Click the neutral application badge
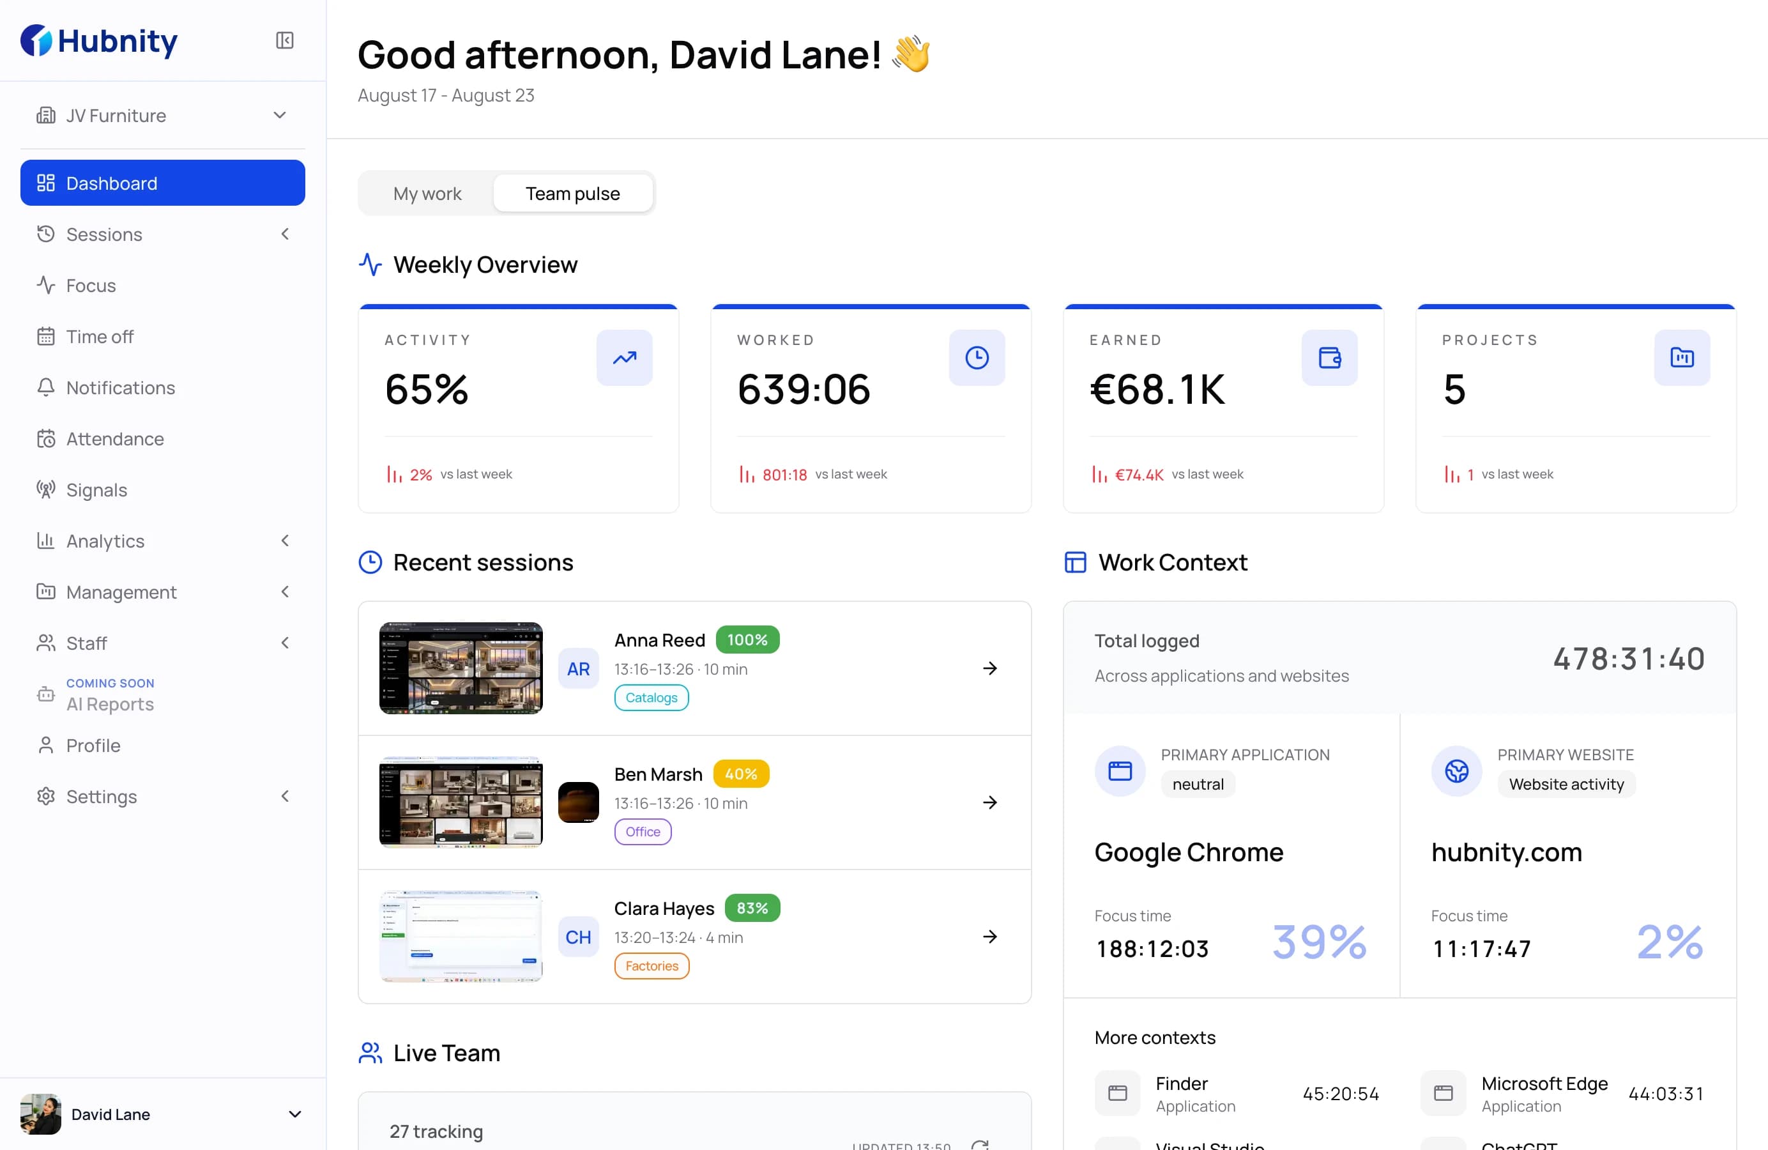 click(x=1198, y=785)
